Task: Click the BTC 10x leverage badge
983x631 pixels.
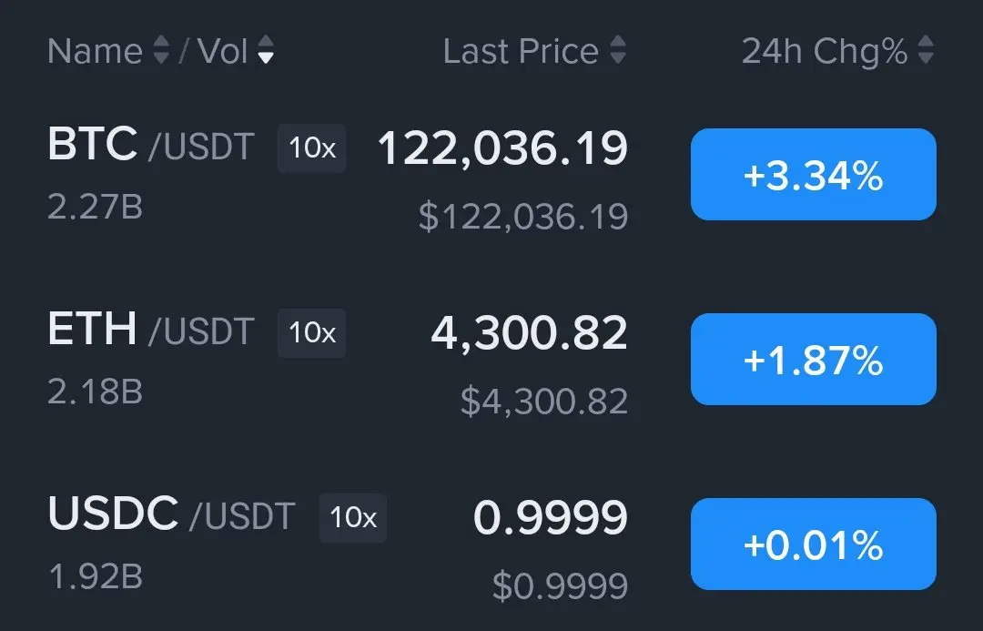Action: tap(311, 148)
